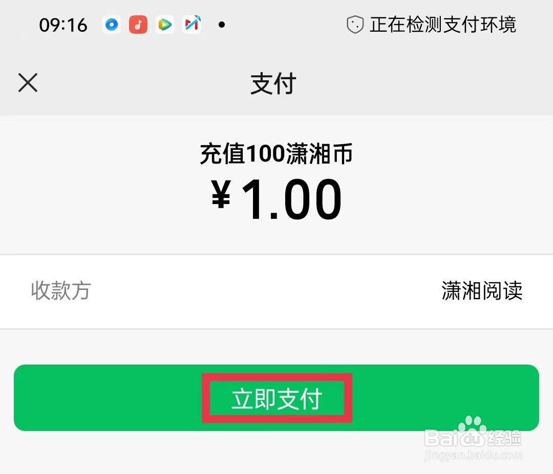Tap the 09:16 clock in status bar
The image size is (553, 474).
click(63, 26)
